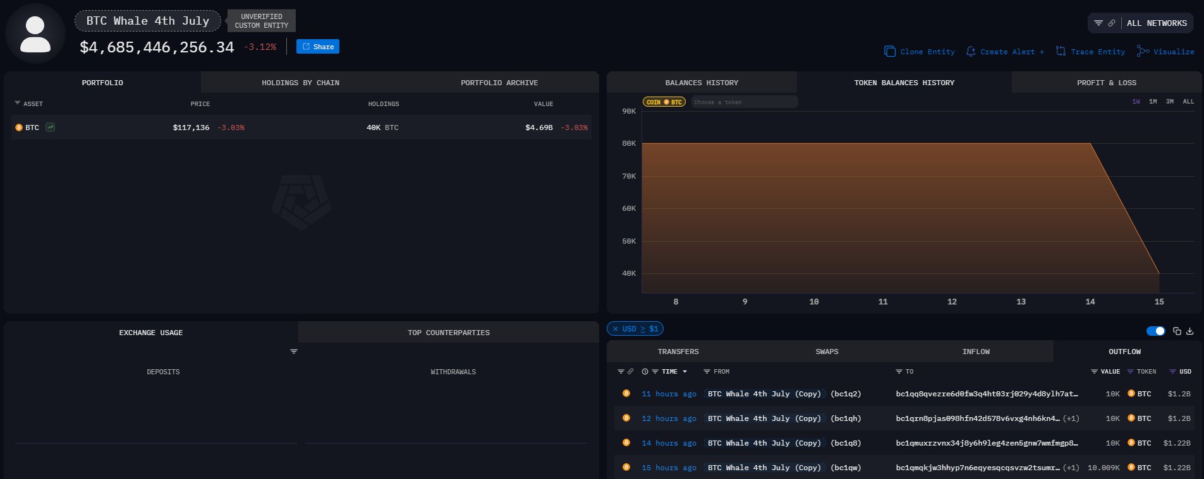Select the ALL chart range
This screenshot has width=1204, height=479.
click(1188, 101)
